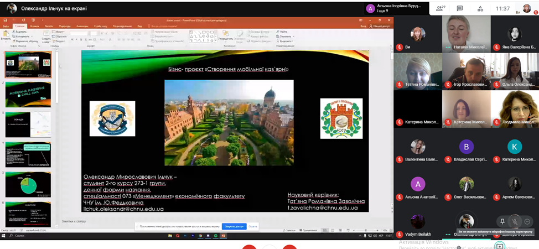Select slide 6 thumbnail in the slide panel
Screen dimensions: 539x249
(x=28, y=215)
